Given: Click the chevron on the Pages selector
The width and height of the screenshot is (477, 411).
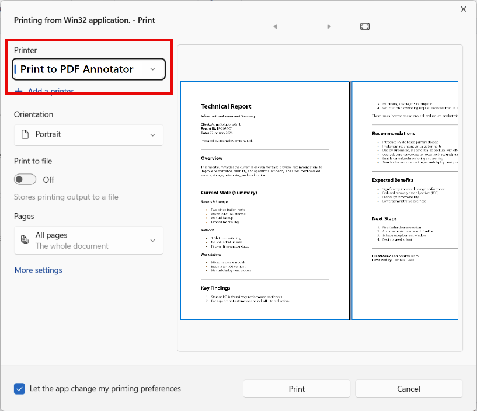Looking at the screenshot, I should (x=153, y=240).
